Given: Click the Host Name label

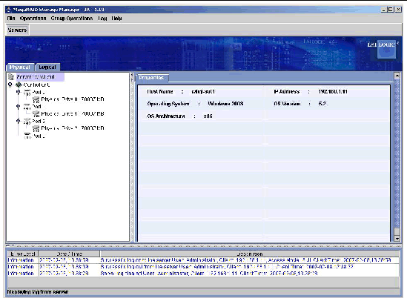Looking at the screenshot, I should (160, 92).
